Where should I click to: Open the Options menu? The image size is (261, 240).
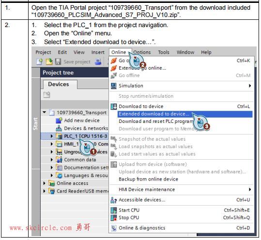142,52
